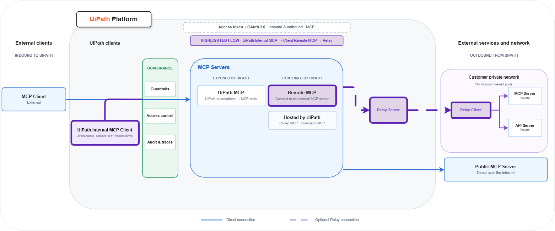
Task: Click Customer private network title
Action: click(494, 77)
